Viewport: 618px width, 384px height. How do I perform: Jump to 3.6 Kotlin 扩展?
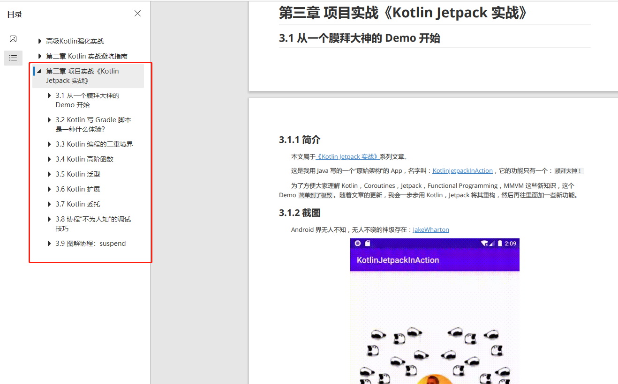click(78, 189)
